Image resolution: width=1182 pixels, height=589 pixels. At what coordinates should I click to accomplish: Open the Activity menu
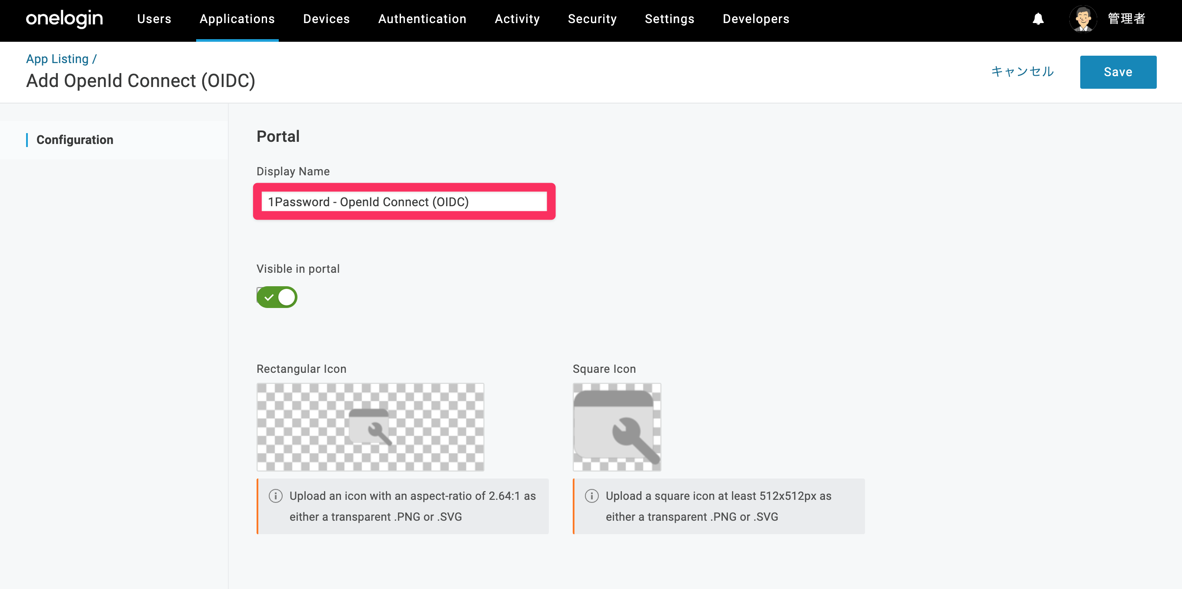(x=517, y=19)
